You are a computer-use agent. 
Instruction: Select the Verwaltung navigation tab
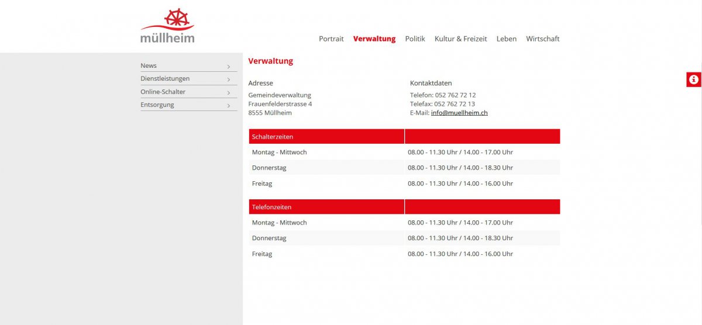click(374, 39)
